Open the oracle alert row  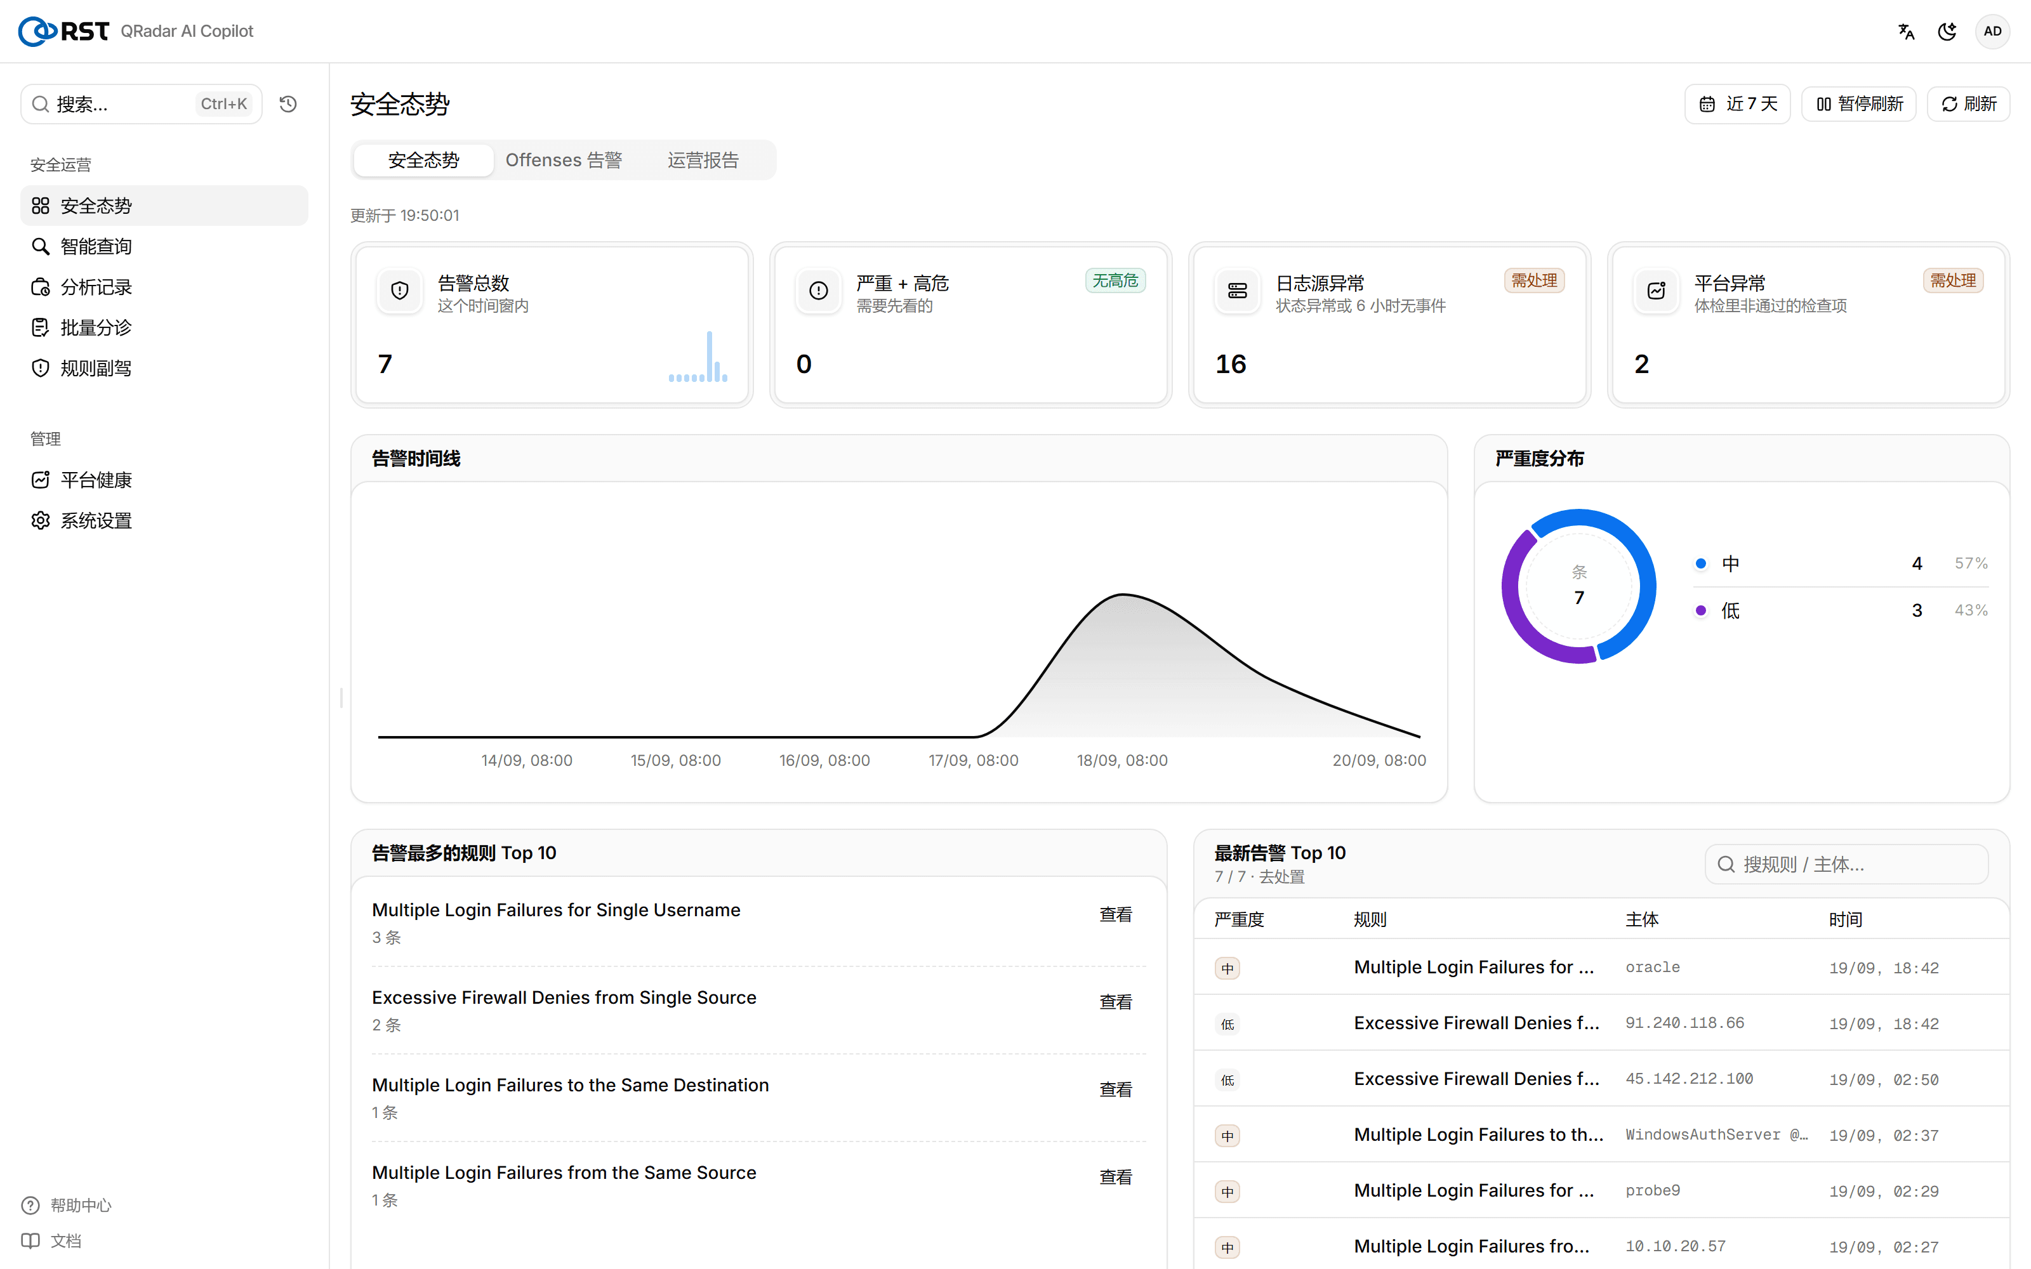pos(1601,968)
